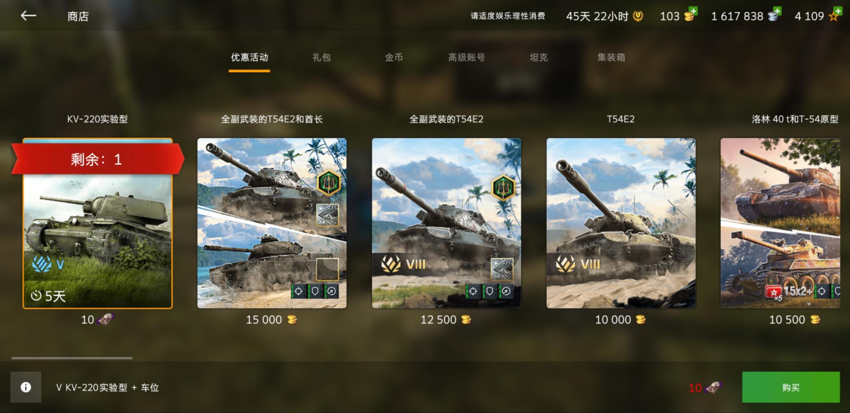Open the 集装箱 tab
Image resolution: width=850 pixels, height=413 pixels.
click(611, 57)
